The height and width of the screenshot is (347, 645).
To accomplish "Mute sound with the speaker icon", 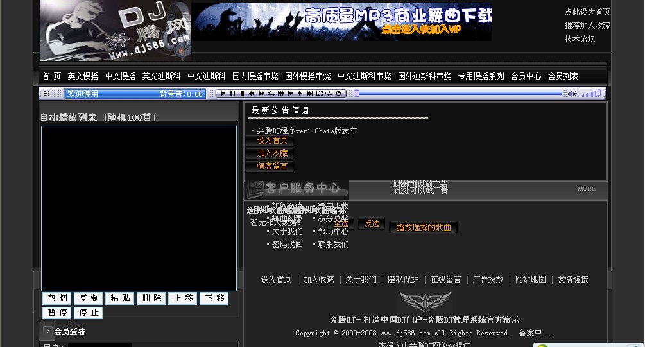I will (x=572, y=94).
